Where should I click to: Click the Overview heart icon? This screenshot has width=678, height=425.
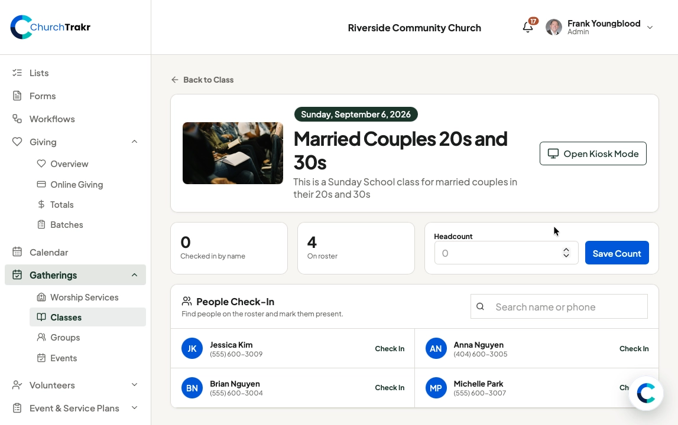[41, 164]
